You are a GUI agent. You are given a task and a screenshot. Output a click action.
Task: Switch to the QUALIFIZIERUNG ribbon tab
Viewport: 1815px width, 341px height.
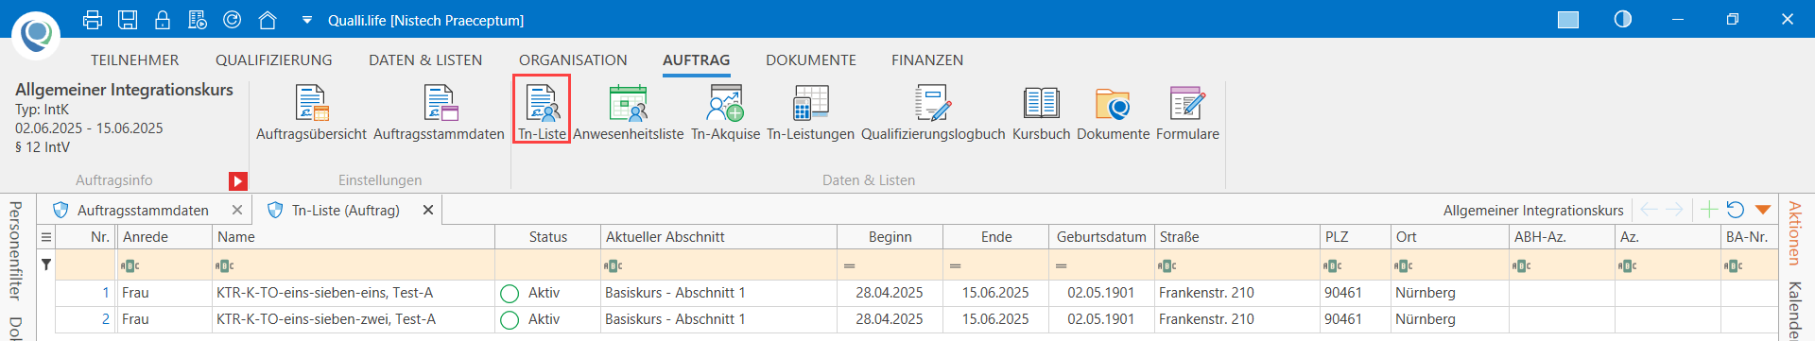274,60
